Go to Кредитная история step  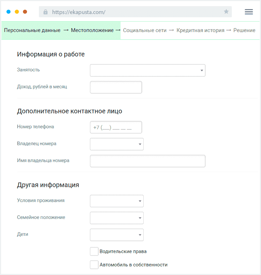coord(201,30)
